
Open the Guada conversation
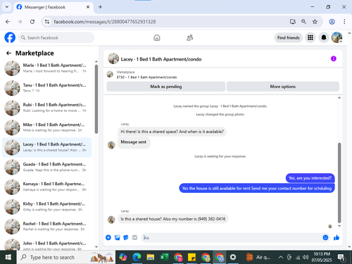click(x=47, y=167)
